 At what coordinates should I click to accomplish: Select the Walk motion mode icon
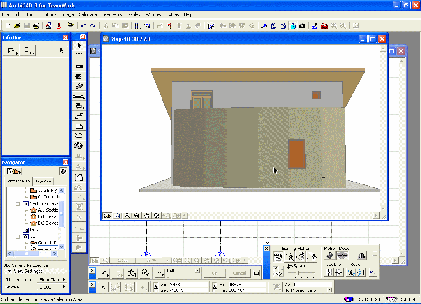(x=290, y=257)
